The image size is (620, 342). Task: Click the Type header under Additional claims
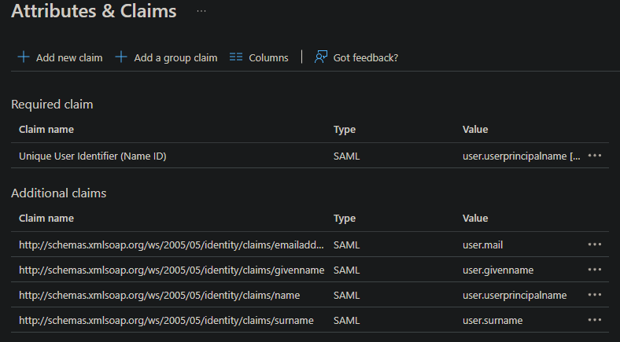[345, 219]
